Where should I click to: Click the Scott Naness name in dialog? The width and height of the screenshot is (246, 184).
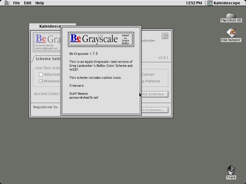click(78, 94)
